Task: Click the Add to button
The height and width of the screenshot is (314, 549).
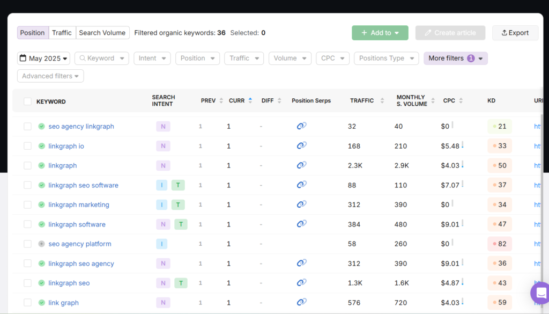Action: [380, 33]
